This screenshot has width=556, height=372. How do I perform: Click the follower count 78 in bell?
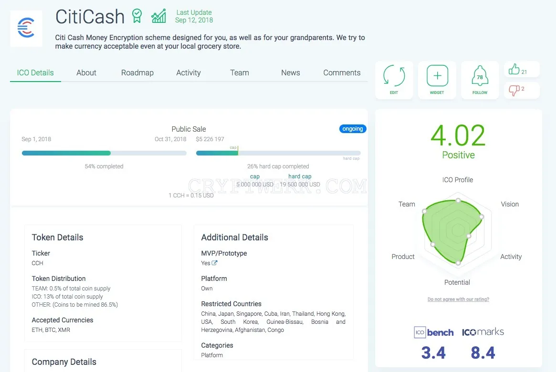tap(480, 77)
